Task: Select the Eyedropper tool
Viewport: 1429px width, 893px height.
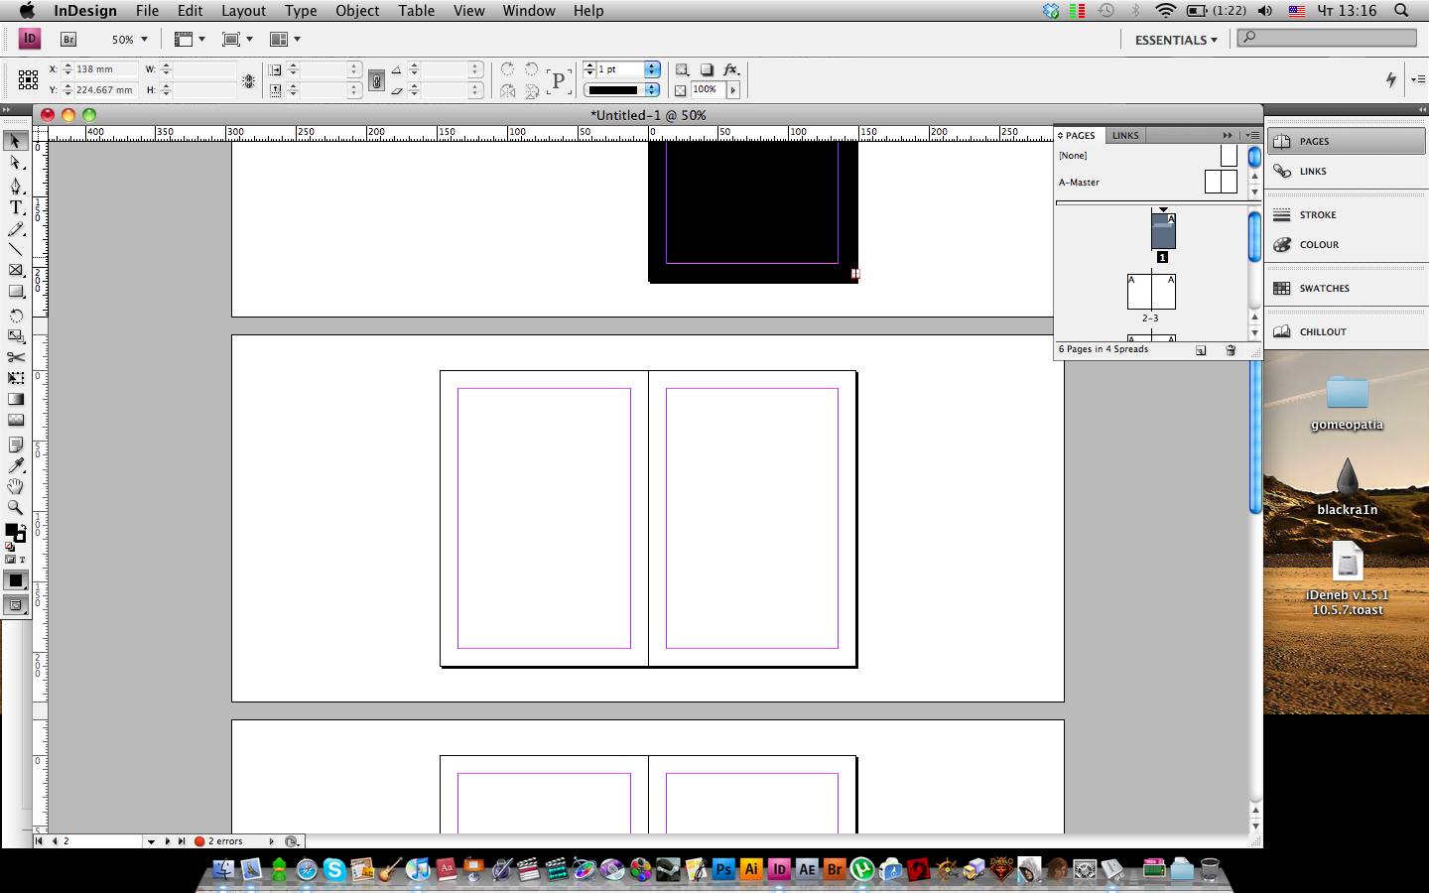Action: coord(15,465)
